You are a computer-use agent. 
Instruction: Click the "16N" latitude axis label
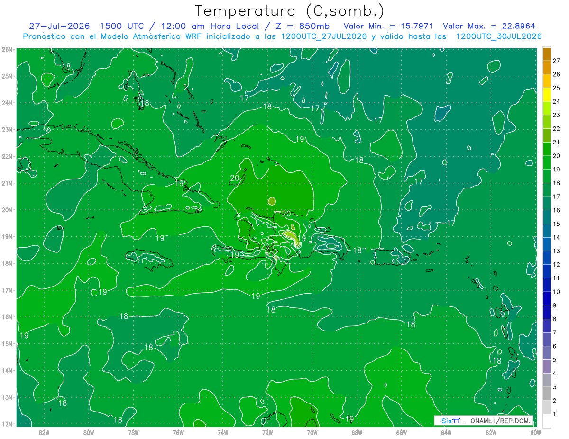(7, 317)
